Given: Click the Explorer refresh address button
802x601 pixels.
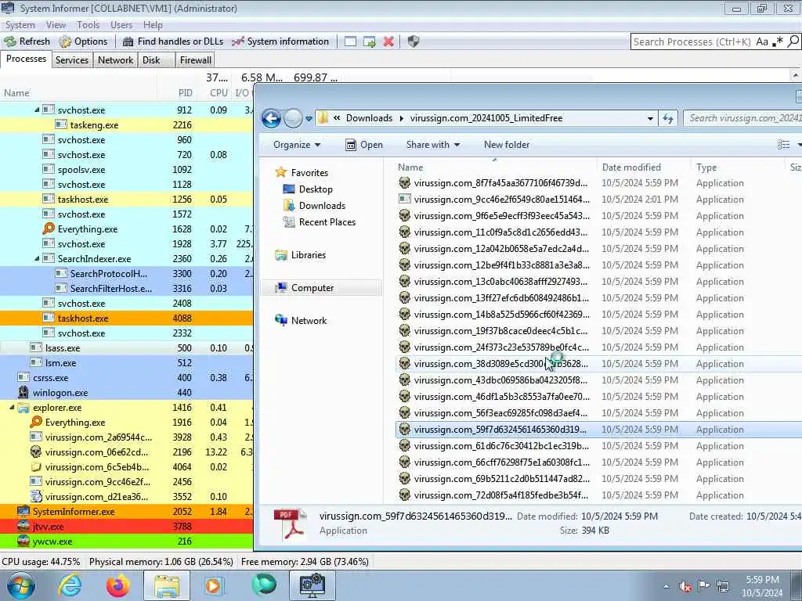Looking at the screenshot, I should coord(668,119).
